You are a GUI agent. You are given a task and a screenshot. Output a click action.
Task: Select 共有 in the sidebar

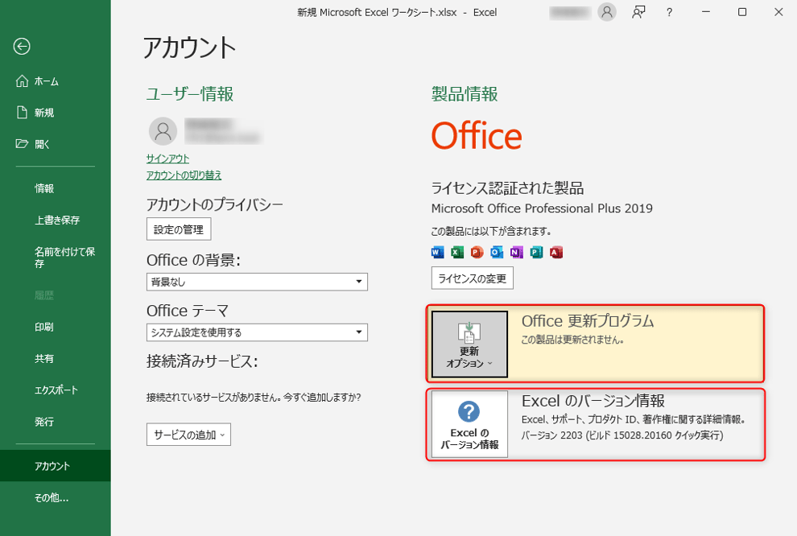click(x=55, y=359)
